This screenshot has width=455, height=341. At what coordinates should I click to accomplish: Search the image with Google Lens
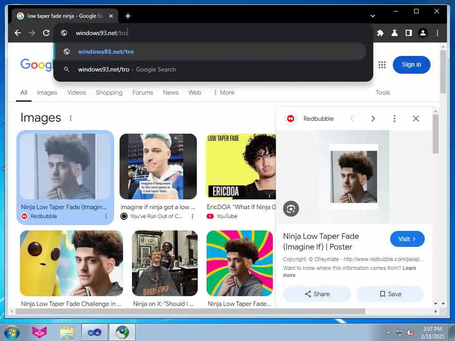[x=291, y=209]
